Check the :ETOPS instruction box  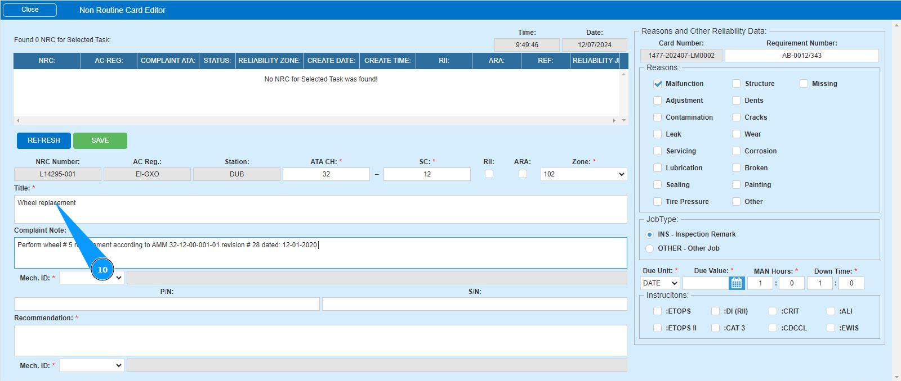[657, 311]
